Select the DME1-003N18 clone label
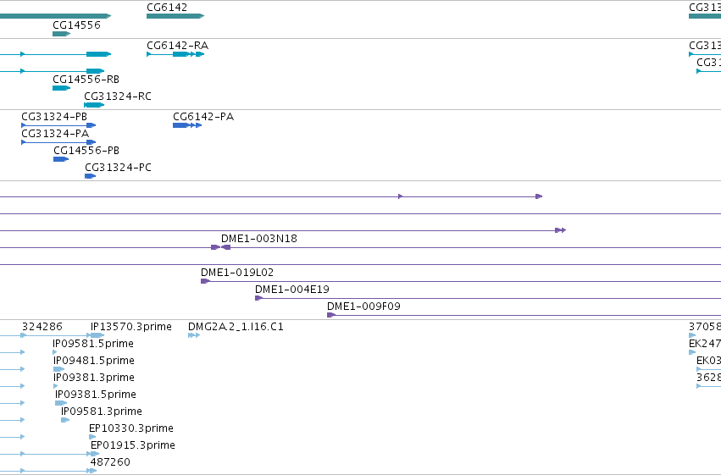This screenshot has height=475, width=721. (x=259, y=239)
